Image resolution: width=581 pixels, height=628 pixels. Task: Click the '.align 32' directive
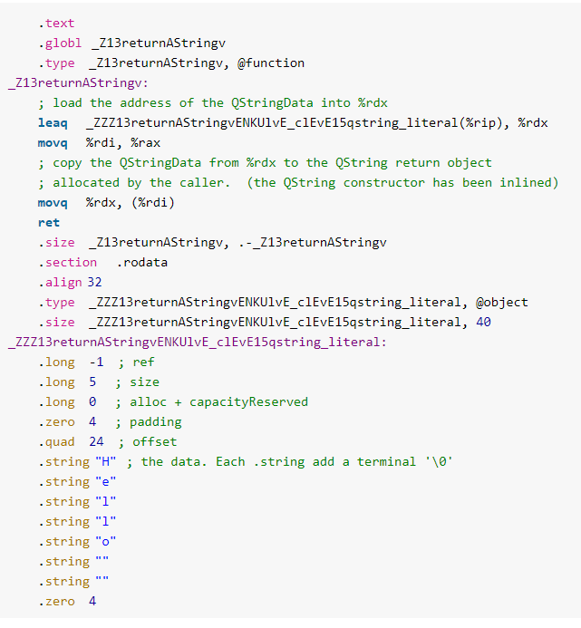[70, 283]
